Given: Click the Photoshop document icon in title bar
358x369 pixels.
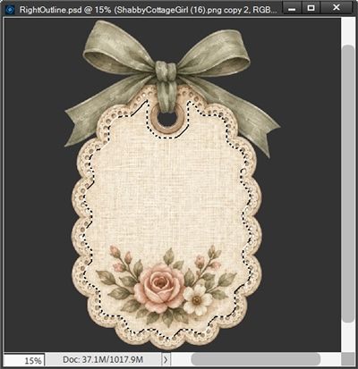Looking at the screenshot, I should (10, 9).
